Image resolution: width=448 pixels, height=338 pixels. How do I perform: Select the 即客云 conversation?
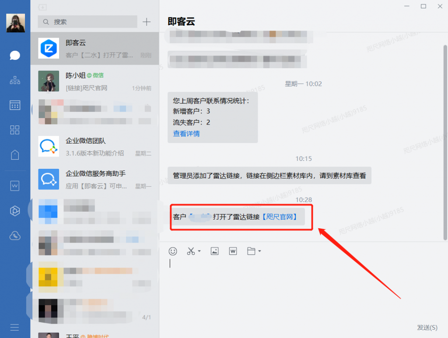(x=94, y=49)
